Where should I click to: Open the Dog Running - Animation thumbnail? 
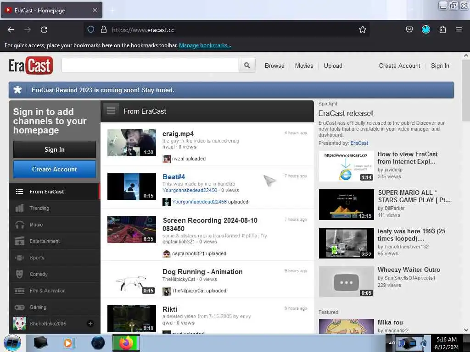(132, 281)
